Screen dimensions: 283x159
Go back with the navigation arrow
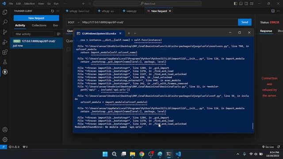[x=84, y=4]
